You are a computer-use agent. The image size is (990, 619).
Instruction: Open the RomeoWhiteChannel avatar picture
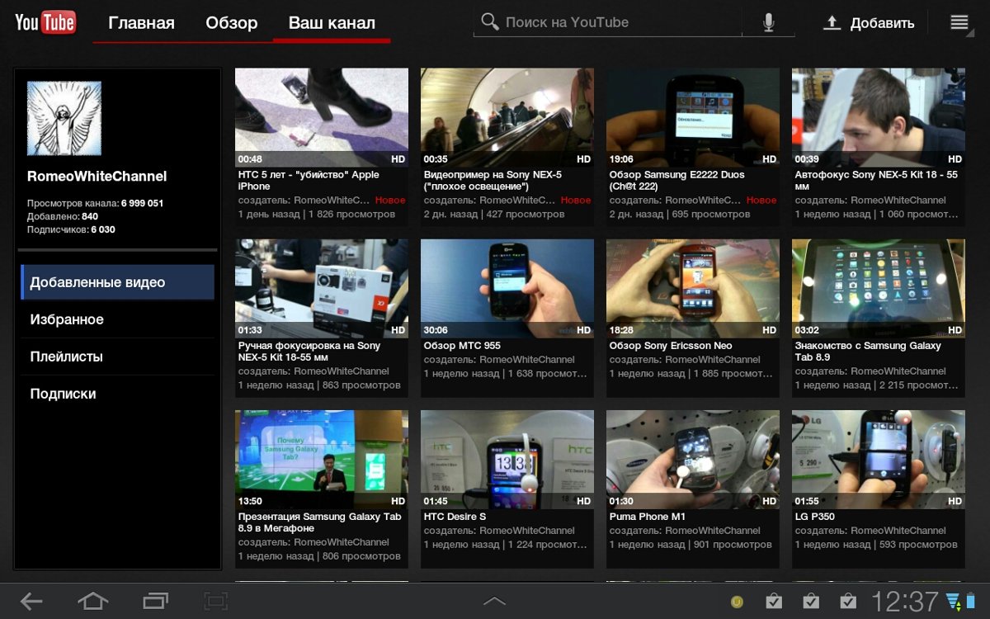click(x=64, y=119)
